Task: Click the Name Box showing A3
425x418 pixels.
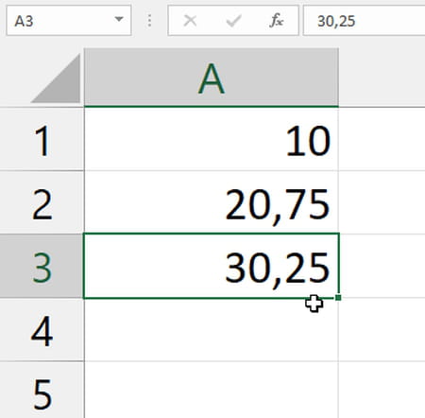Action: tap(69, 21)
